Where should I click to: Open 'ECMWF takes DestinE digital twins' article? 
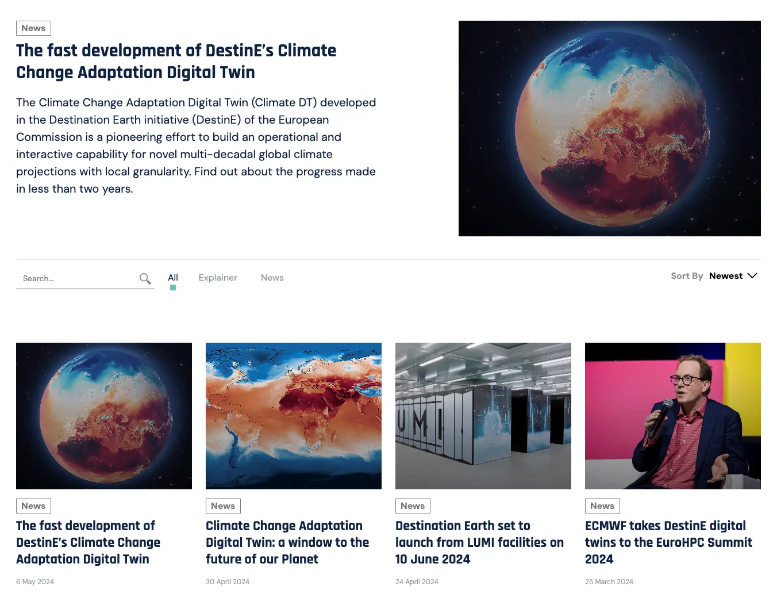tap(669, 542)
